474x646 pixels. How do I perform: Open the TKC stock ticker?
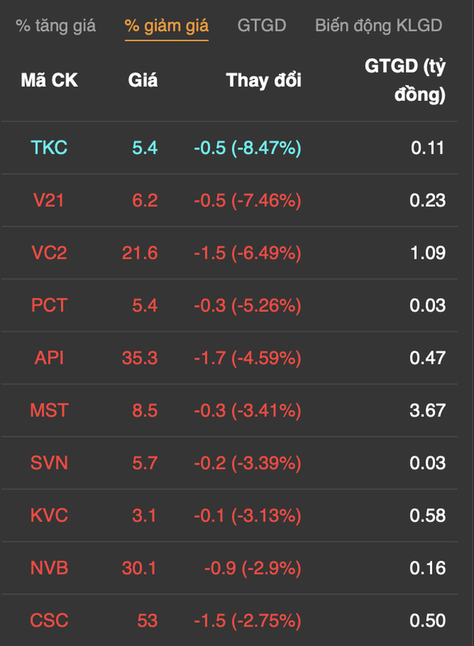point(49,147)
